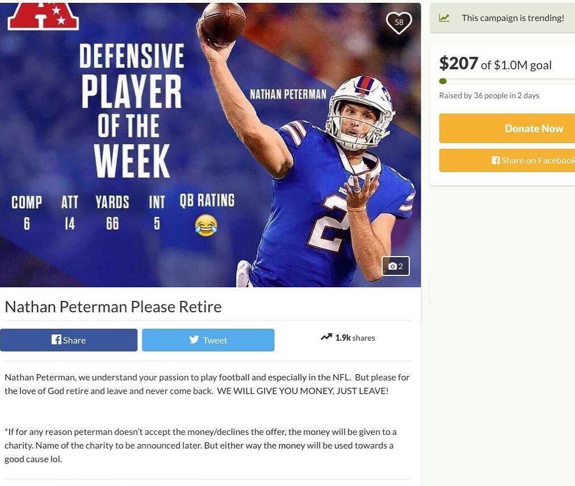Click the heart icon showing 58
Viewport: 575px width, 486px height.
click(398, 22)
